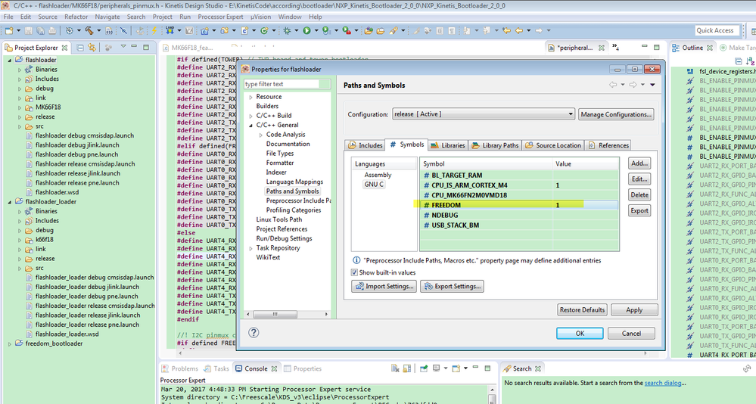Toggle Show built-in values checkbox
Image resolution: width=756 pixels, height=404 pixels.
354,272
